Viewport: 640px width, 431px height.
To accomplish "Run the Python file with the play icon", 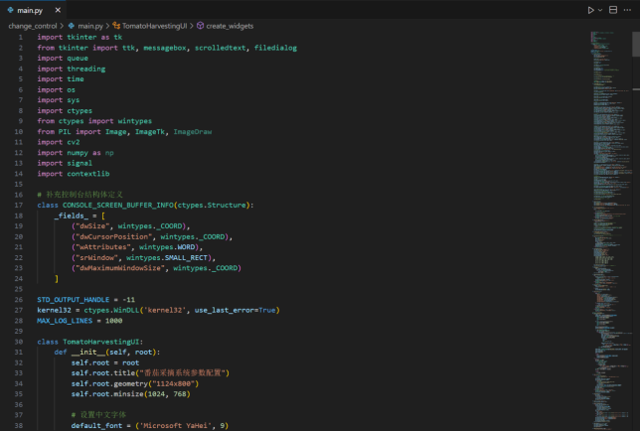I will tap(590, 10).
